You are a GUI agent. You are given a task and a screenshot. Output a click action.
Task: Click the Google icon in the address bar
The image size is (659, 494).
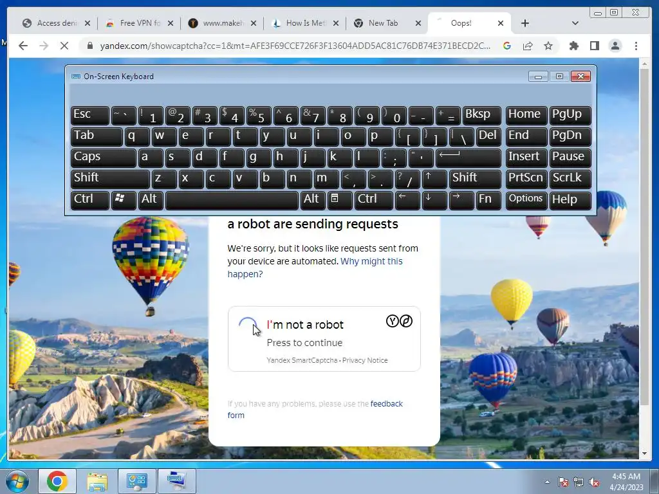point(507,46)
